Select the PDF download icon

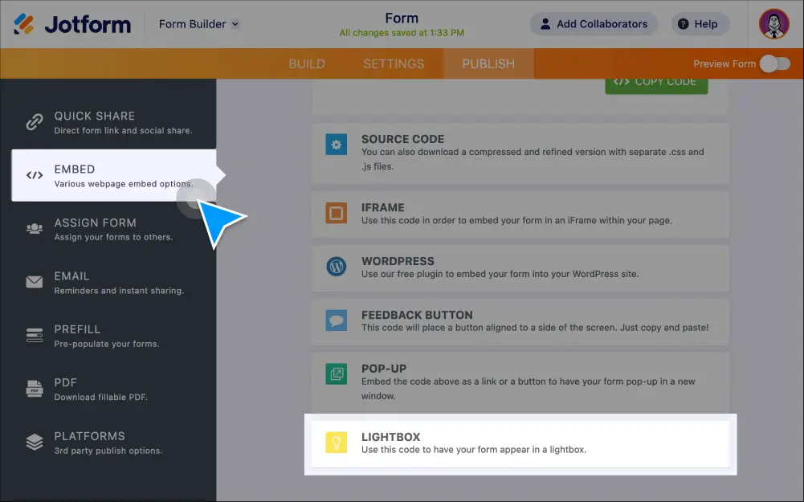pos(34,389)
